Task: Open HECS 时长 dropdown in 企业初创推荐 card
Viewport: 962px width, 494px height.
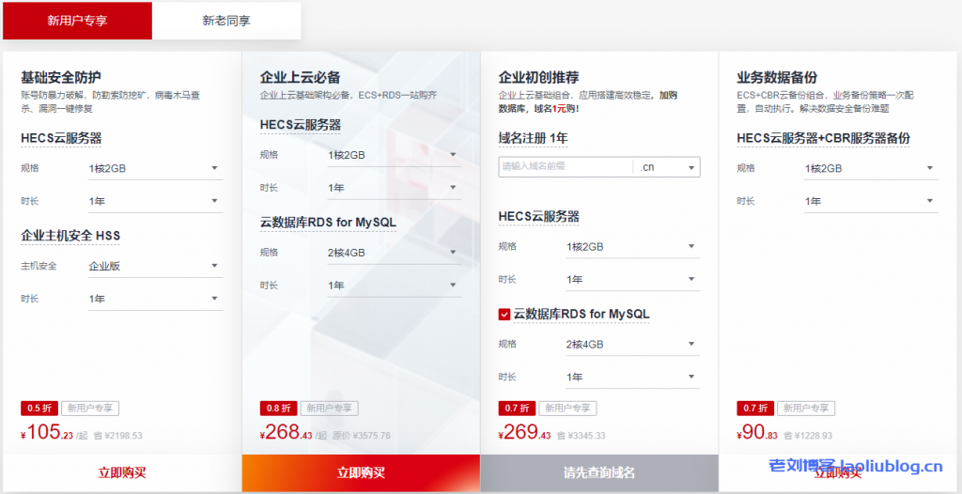Action: (632, 280)
